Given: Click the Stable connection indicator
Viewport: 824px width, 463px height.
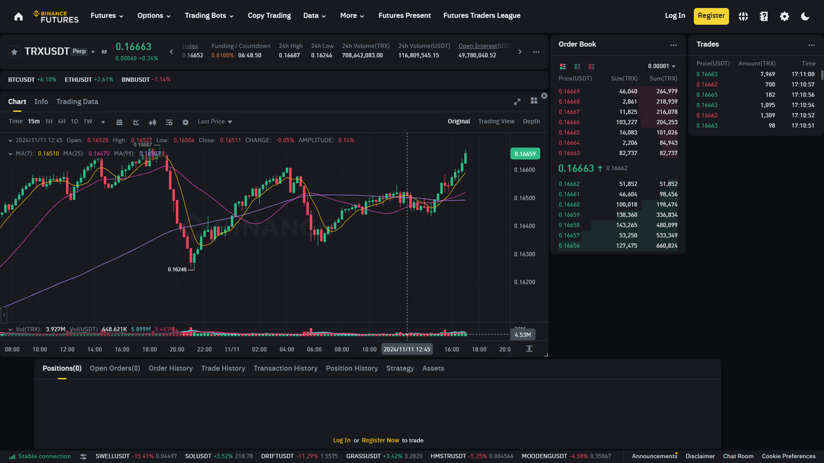Looking at the screenshot, I should [39, 457].
